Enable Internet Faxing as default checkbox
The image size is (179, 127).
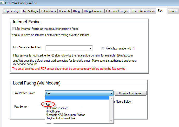pos(14,29)
